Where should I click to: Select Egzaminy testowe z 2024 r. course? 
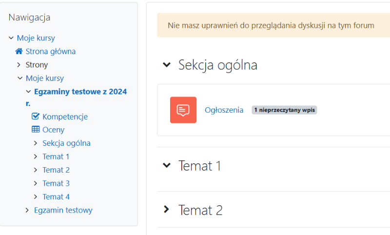tap(80, 92)
